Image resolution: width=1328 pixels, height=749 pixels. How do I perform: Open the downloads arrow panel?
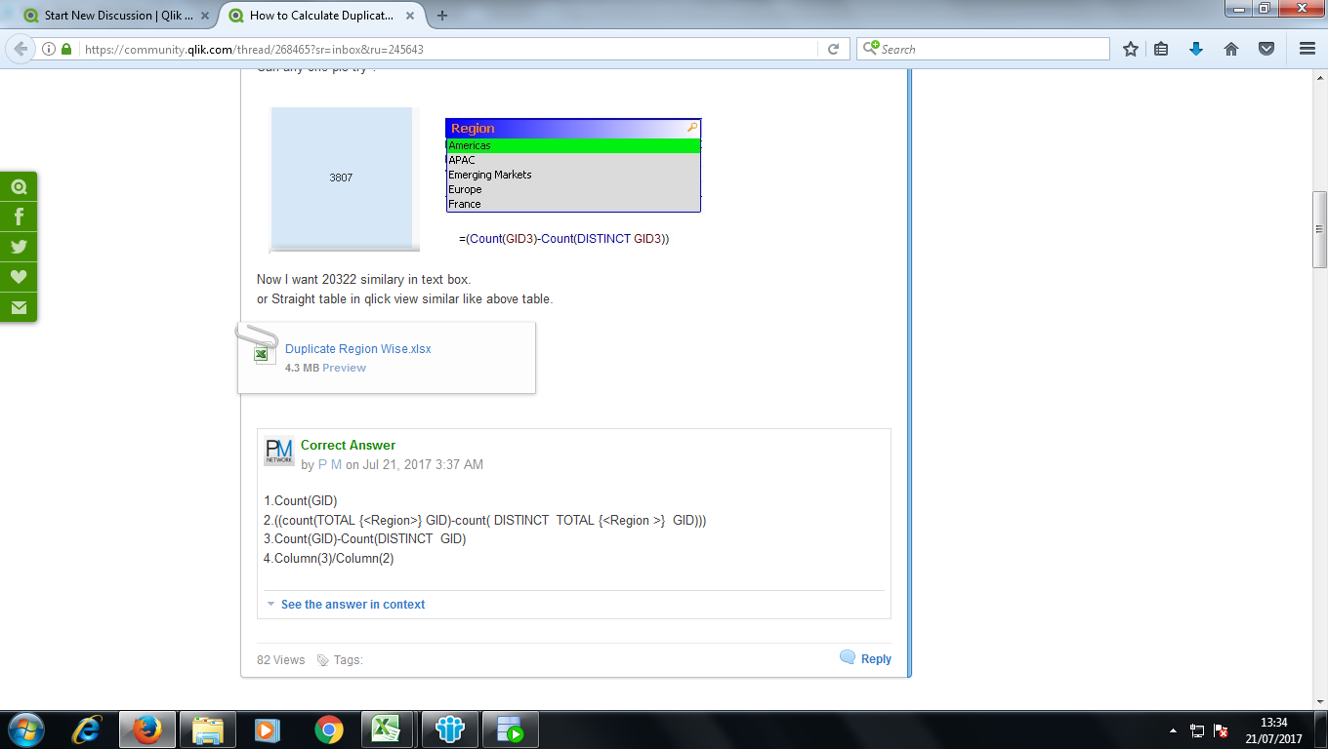tap(1196, 49)
